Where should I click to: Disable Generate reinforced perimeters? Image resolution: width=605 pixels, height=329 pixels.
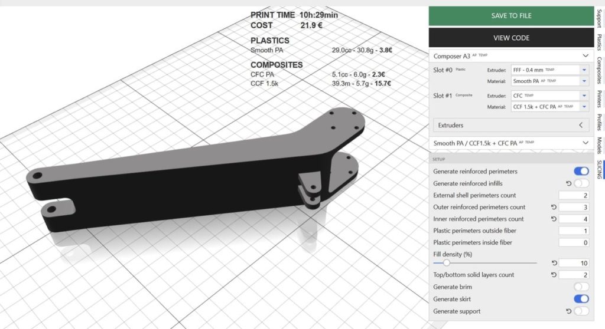(x=581, y=172)
